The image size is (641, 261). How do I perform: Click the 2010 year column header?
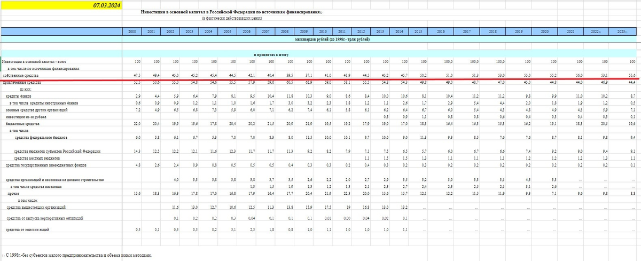323,32
